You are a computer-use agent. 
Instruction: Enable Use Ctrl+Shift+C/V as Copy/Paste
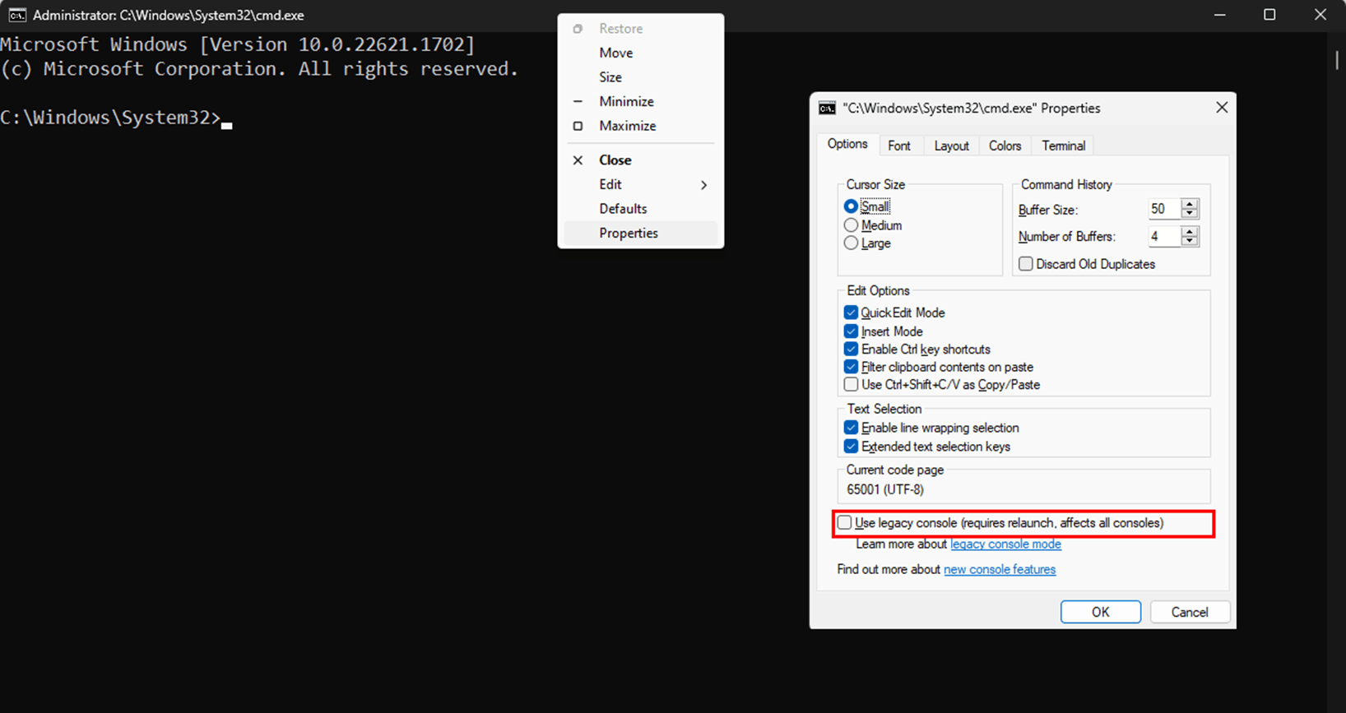851,385
